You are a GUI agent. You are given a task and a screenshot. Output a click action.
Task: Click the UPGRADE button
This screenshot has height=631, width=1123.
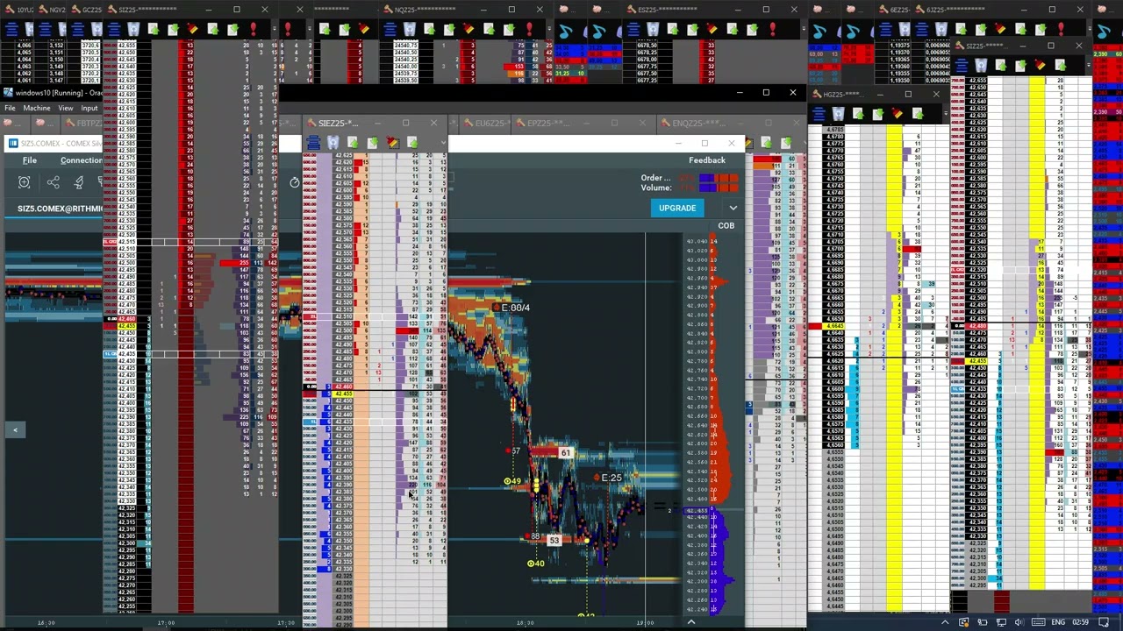click(x=677, y=208)
